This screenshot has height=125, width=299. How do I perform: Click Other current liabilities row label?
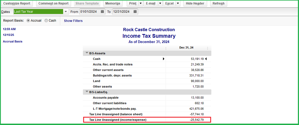tap(110, 103)
